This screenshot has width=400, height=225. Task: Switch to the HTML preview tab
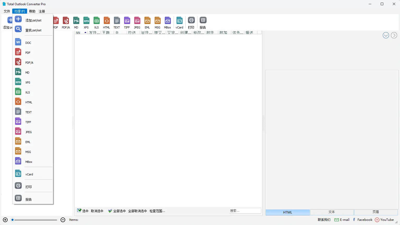[x=288, y=212]
